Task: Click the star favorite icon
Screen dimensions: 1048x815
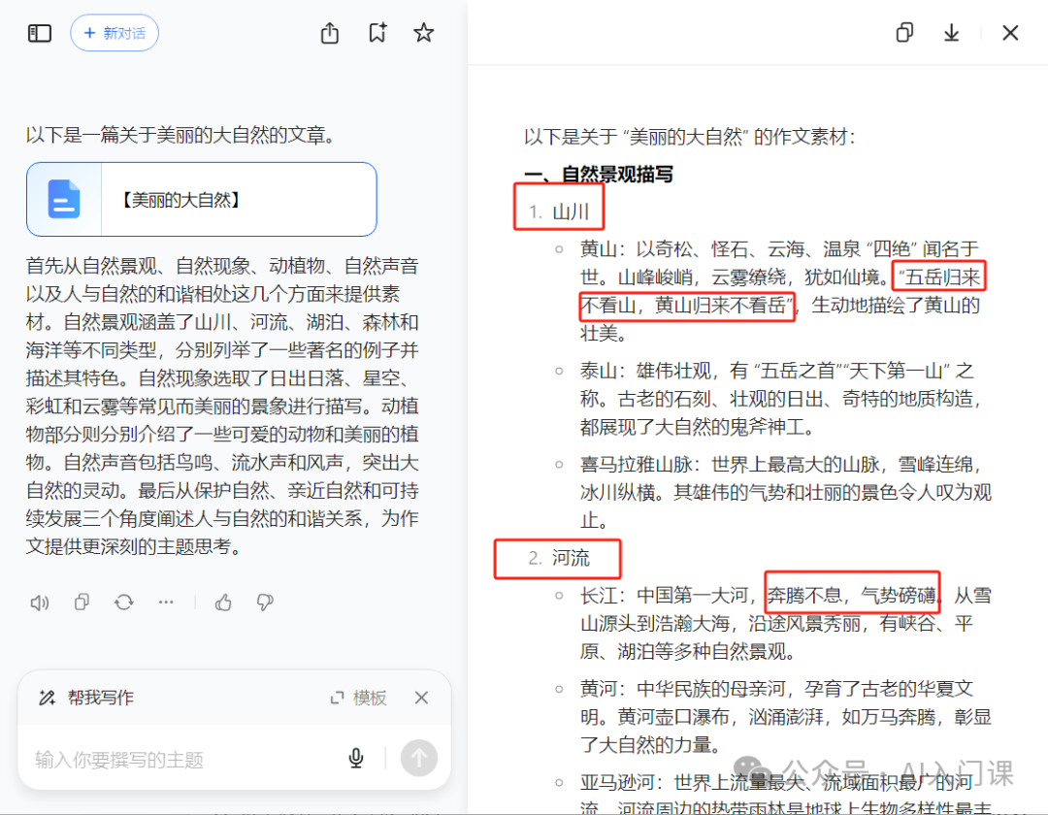Action: click(x=424, y=33)
